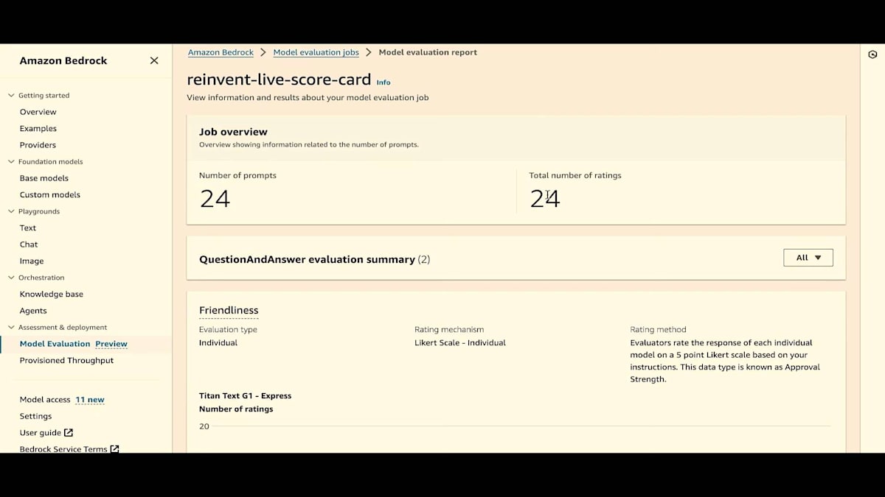This screenshot has height=497, width=885.
Task: Open Custom models page
Action: 50,195
